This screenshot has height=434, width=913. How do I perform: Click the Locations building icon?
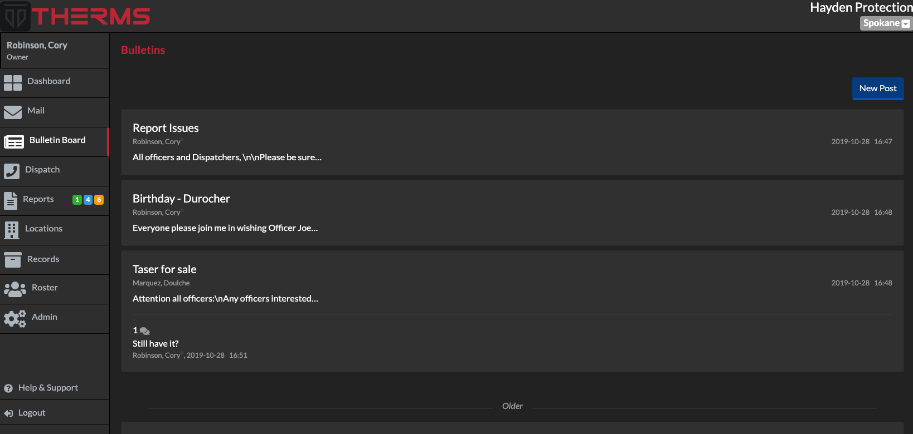[11, 230]
